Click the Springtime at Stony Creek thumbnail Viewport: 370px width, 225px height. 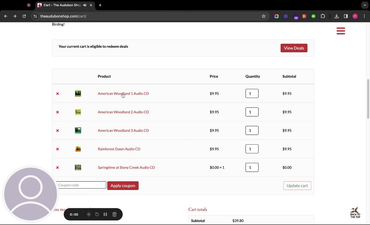tap(78, 167)
